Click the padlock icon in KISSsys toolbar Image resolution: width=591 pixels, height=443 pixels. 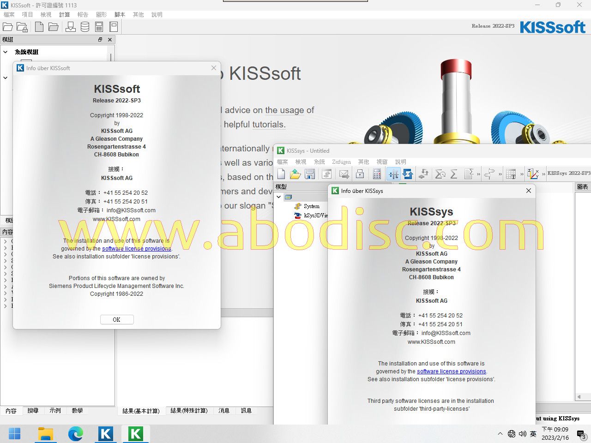[360, 174]
